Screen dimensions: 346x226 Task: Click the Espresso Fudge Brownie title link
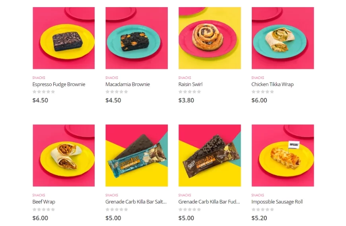pyautogui.click(x=59, y=84)
